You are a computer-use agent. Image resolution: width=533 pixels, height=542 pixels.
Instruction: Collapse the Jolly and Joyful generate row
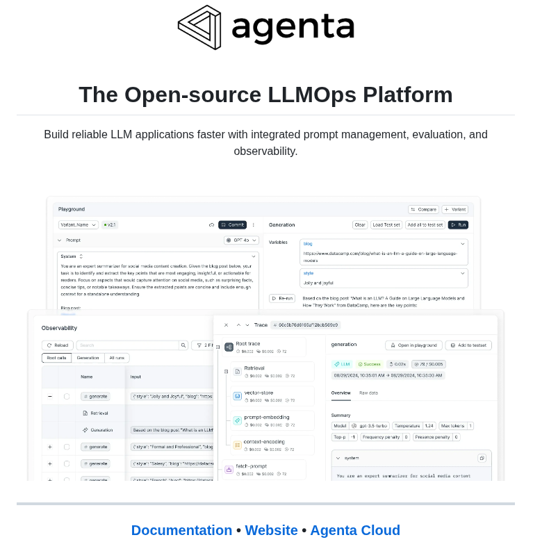click(x=50, y=397)
